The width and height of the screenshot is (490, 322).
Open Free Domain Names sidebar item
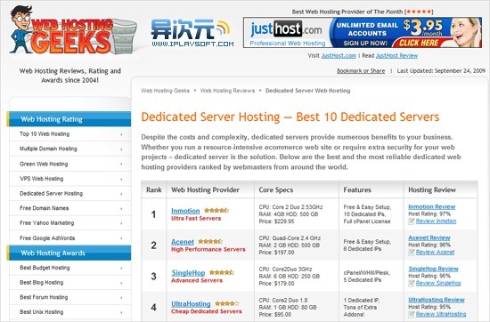(70, 208)
